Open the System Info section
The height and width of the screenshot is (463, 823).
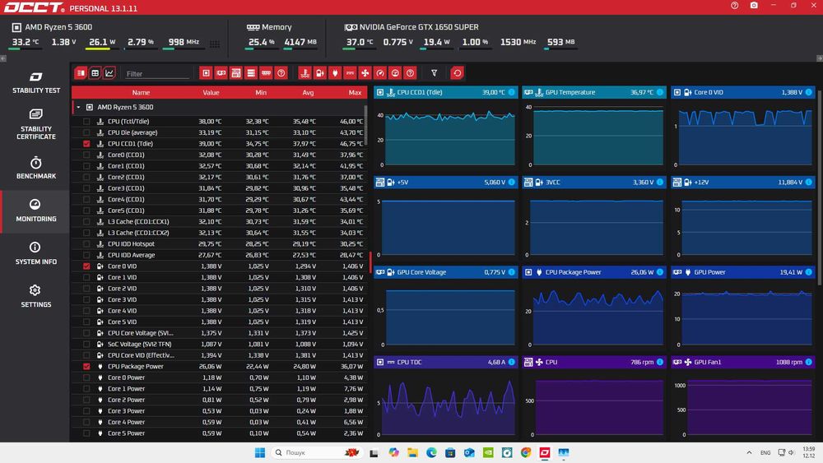coord(35,253)
